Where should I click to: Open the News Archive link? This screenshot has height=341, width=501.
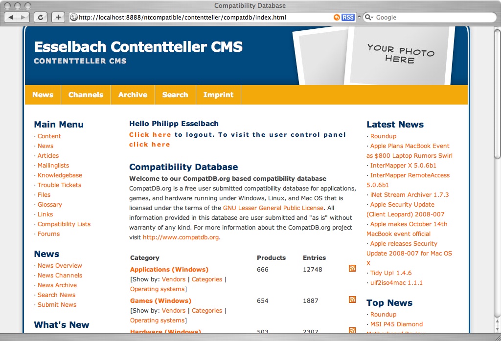57,285
